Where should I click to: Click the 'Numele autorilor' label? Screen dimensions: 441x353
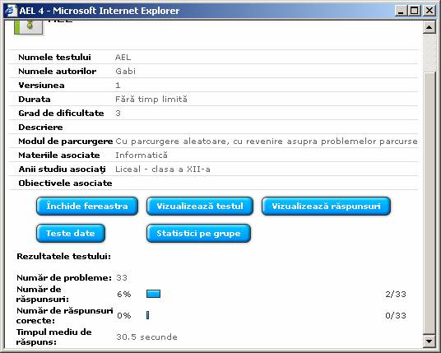(58, 71)
